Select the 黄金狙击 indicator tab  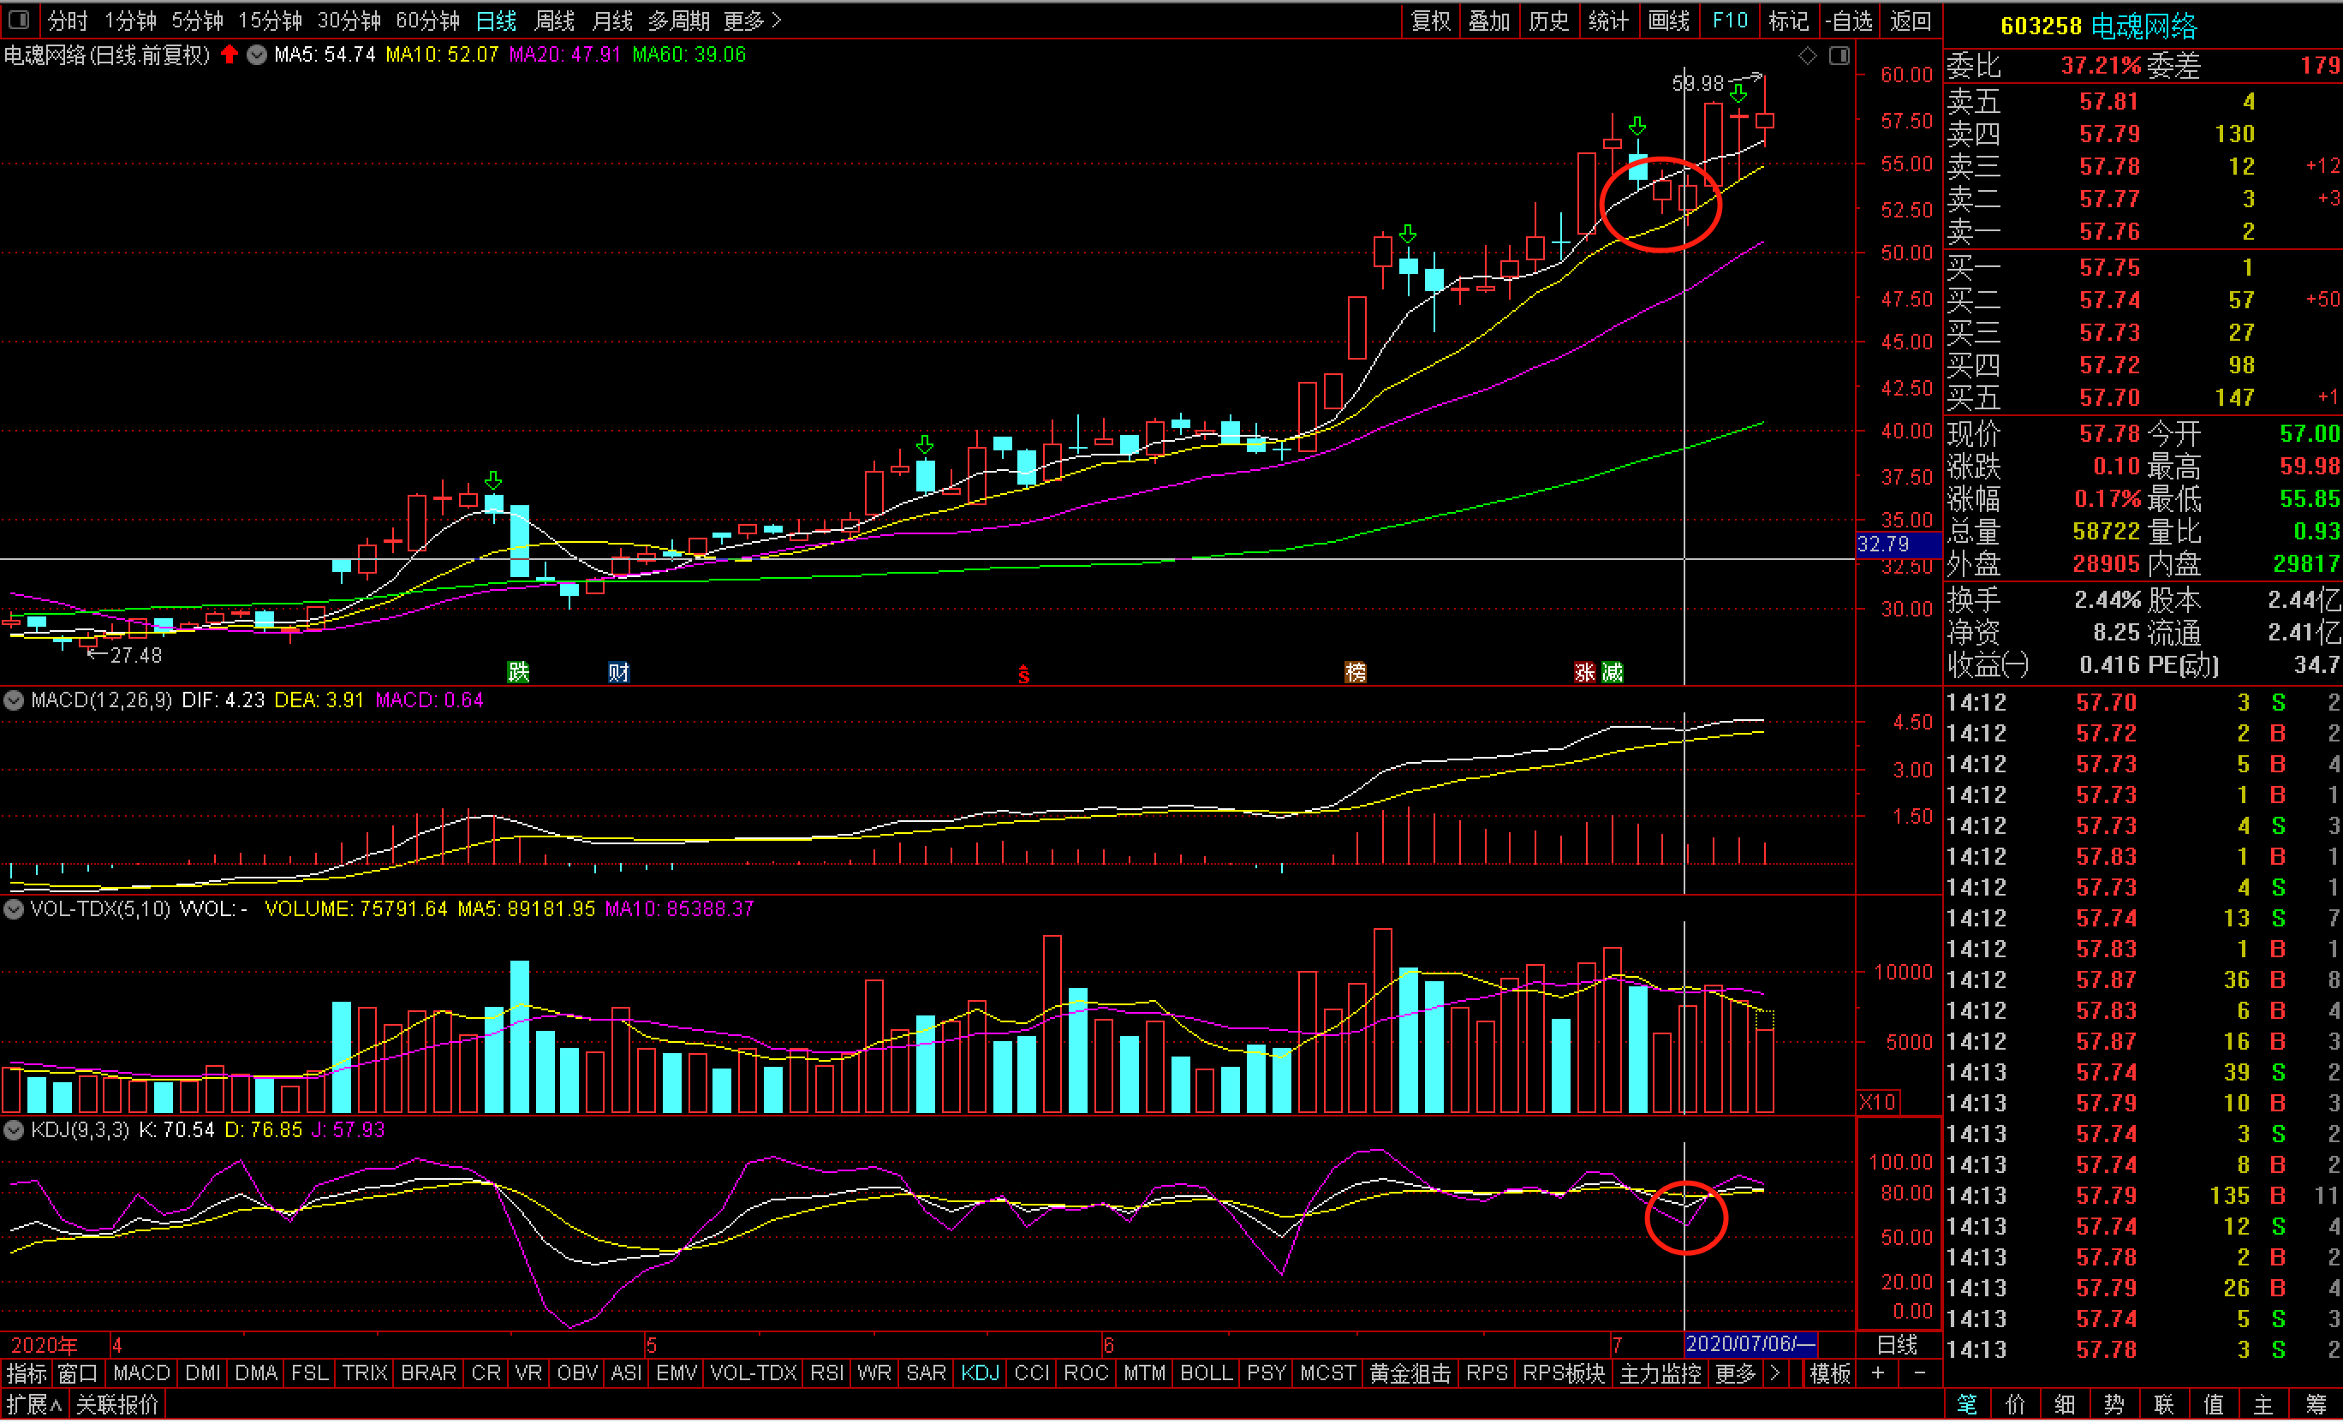pos(1410,1374)
